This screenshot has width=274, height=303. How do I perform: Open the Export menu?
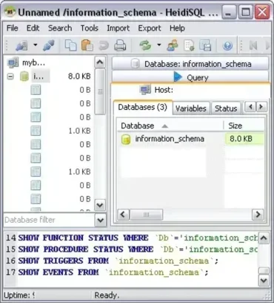click(x=150, y=28)
